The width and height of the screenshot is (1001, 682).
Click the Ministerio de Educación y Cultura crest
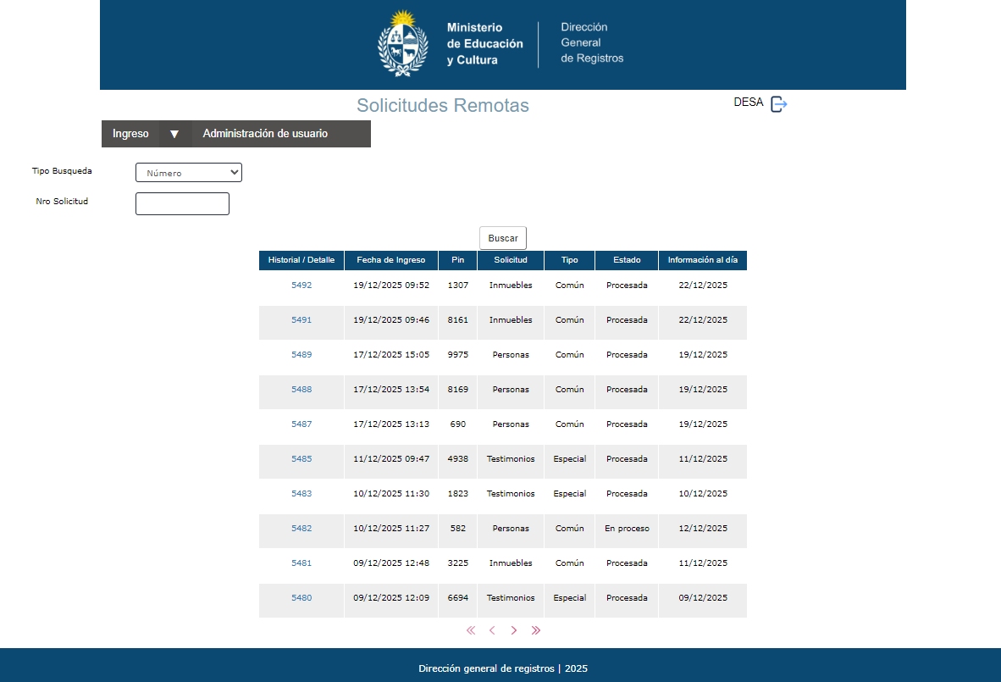click(402, 44)
